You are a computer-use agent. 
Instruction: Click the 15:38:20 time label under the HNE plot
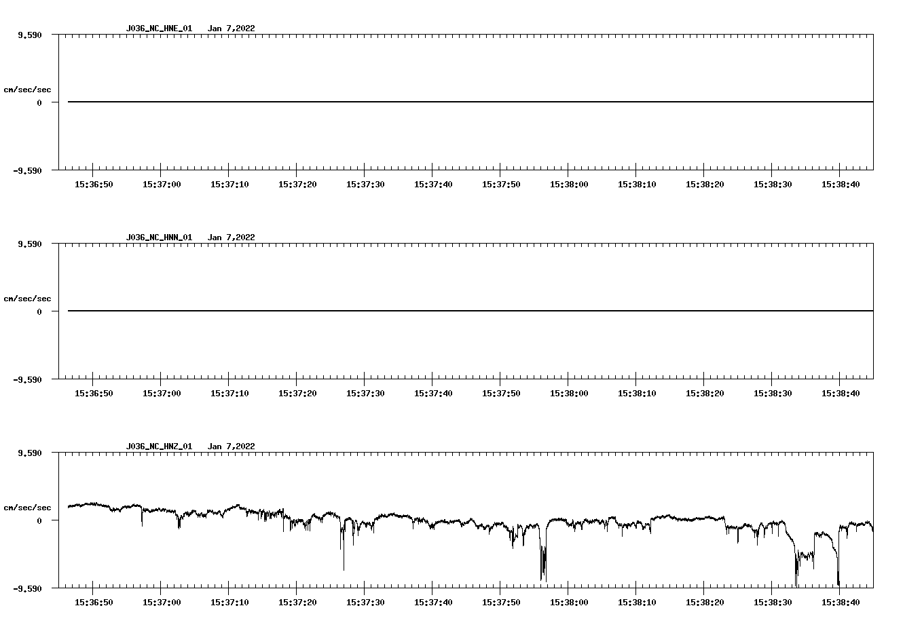click(x=705, y=185)
